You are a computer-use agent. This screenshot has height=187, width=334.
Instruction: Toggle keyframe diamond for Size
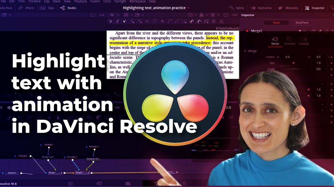(331, 63)
